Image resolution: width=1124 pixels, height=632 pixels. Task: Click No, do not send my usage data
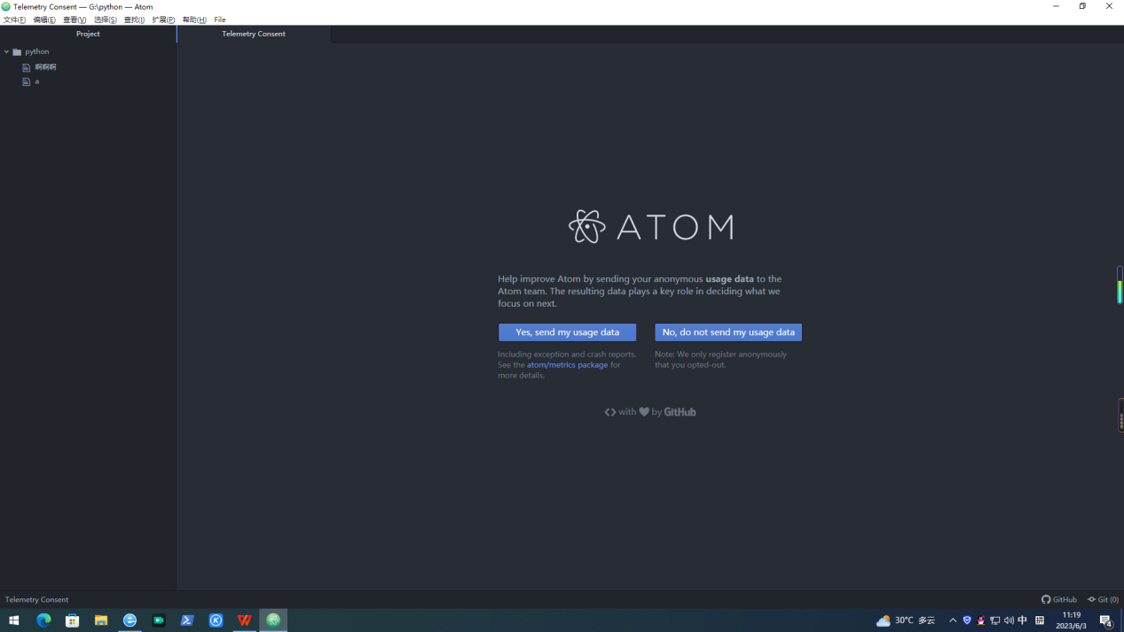pos(728,332)
